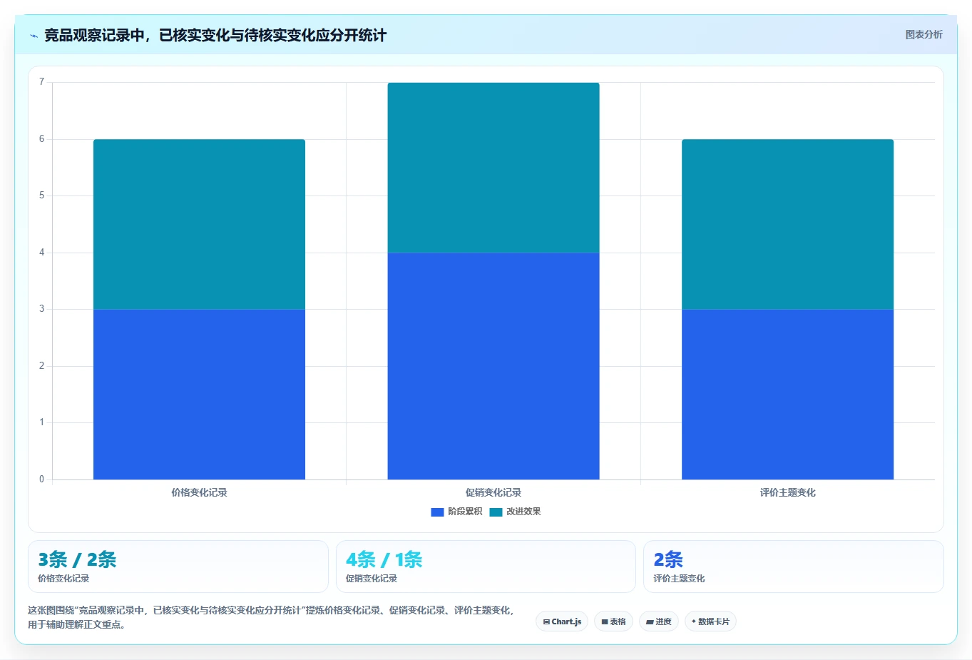The width and height of the screenshot is (972, 660).
Task: Select the 表格 tag pill
Action: (613, 621)
